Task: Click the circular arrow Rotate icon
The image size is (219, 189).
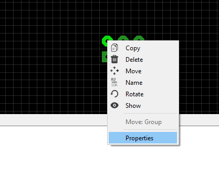Action: (114, 94)
